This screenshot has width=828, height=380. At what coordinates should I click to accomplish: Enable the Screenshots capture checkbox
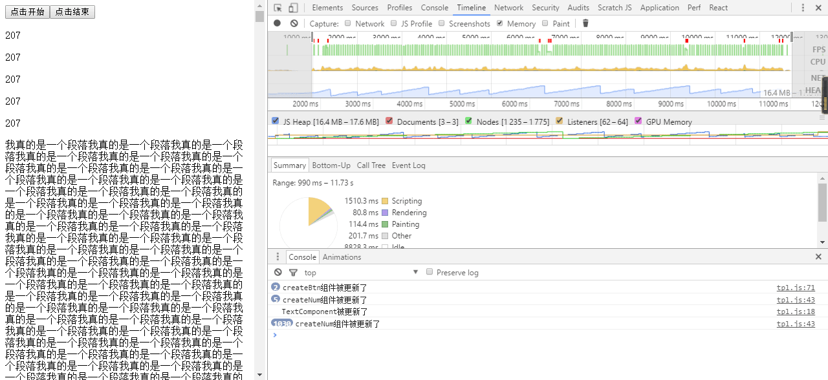point(441,23)
